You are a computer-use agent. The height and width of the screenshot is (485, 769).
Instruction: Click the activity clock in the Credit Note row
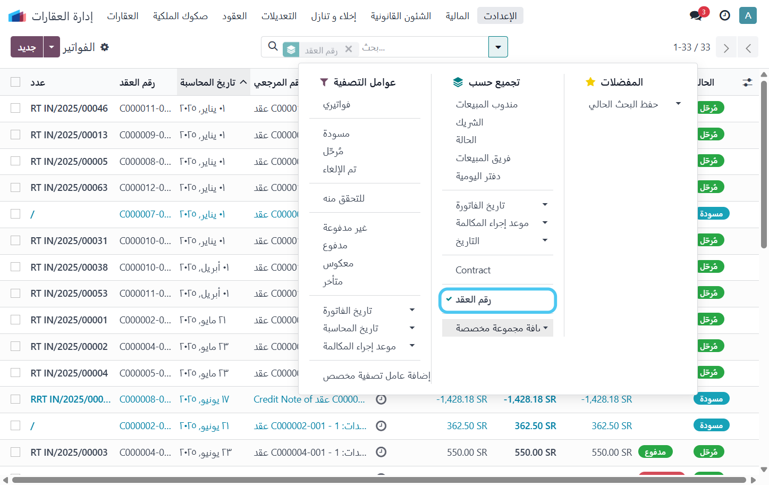click(x=381, y=399)
